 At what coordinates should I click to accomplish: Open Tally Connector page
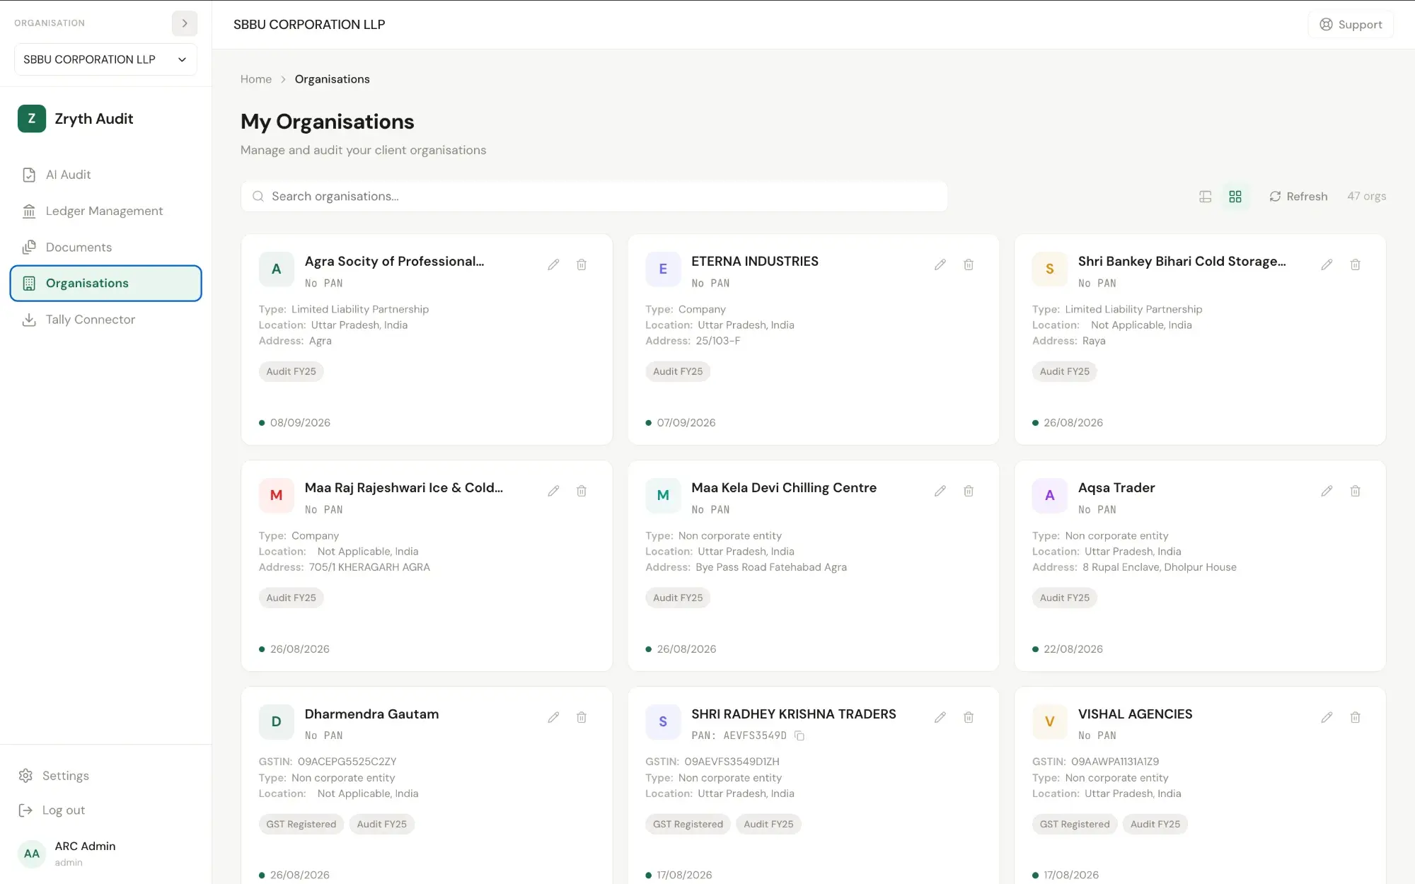pos(106,320)
